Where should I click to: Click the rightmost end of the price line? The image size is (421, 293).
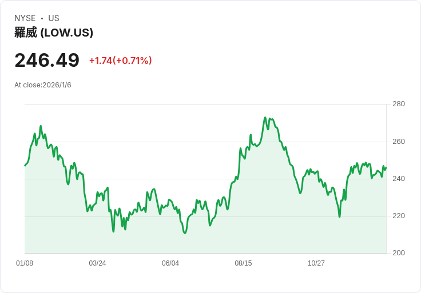coord(386,167)
